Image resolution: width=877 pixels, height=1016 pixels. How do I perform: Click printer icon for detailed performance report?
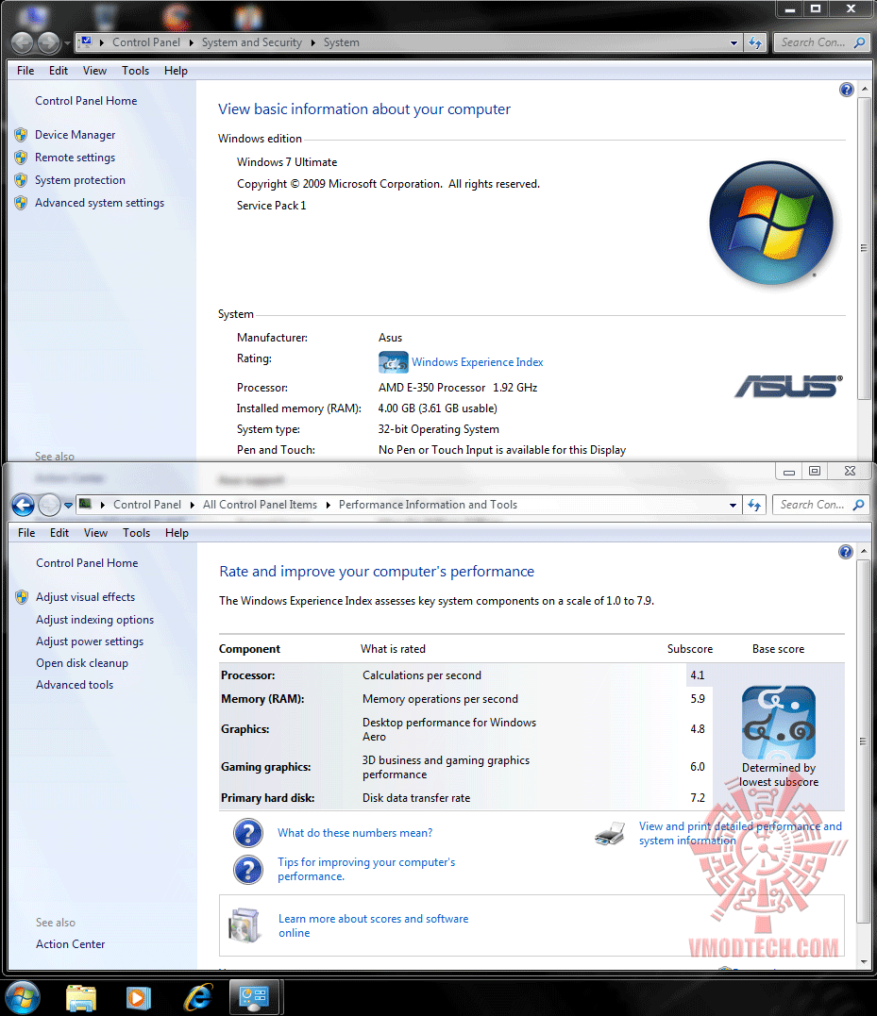coord(610,833)
